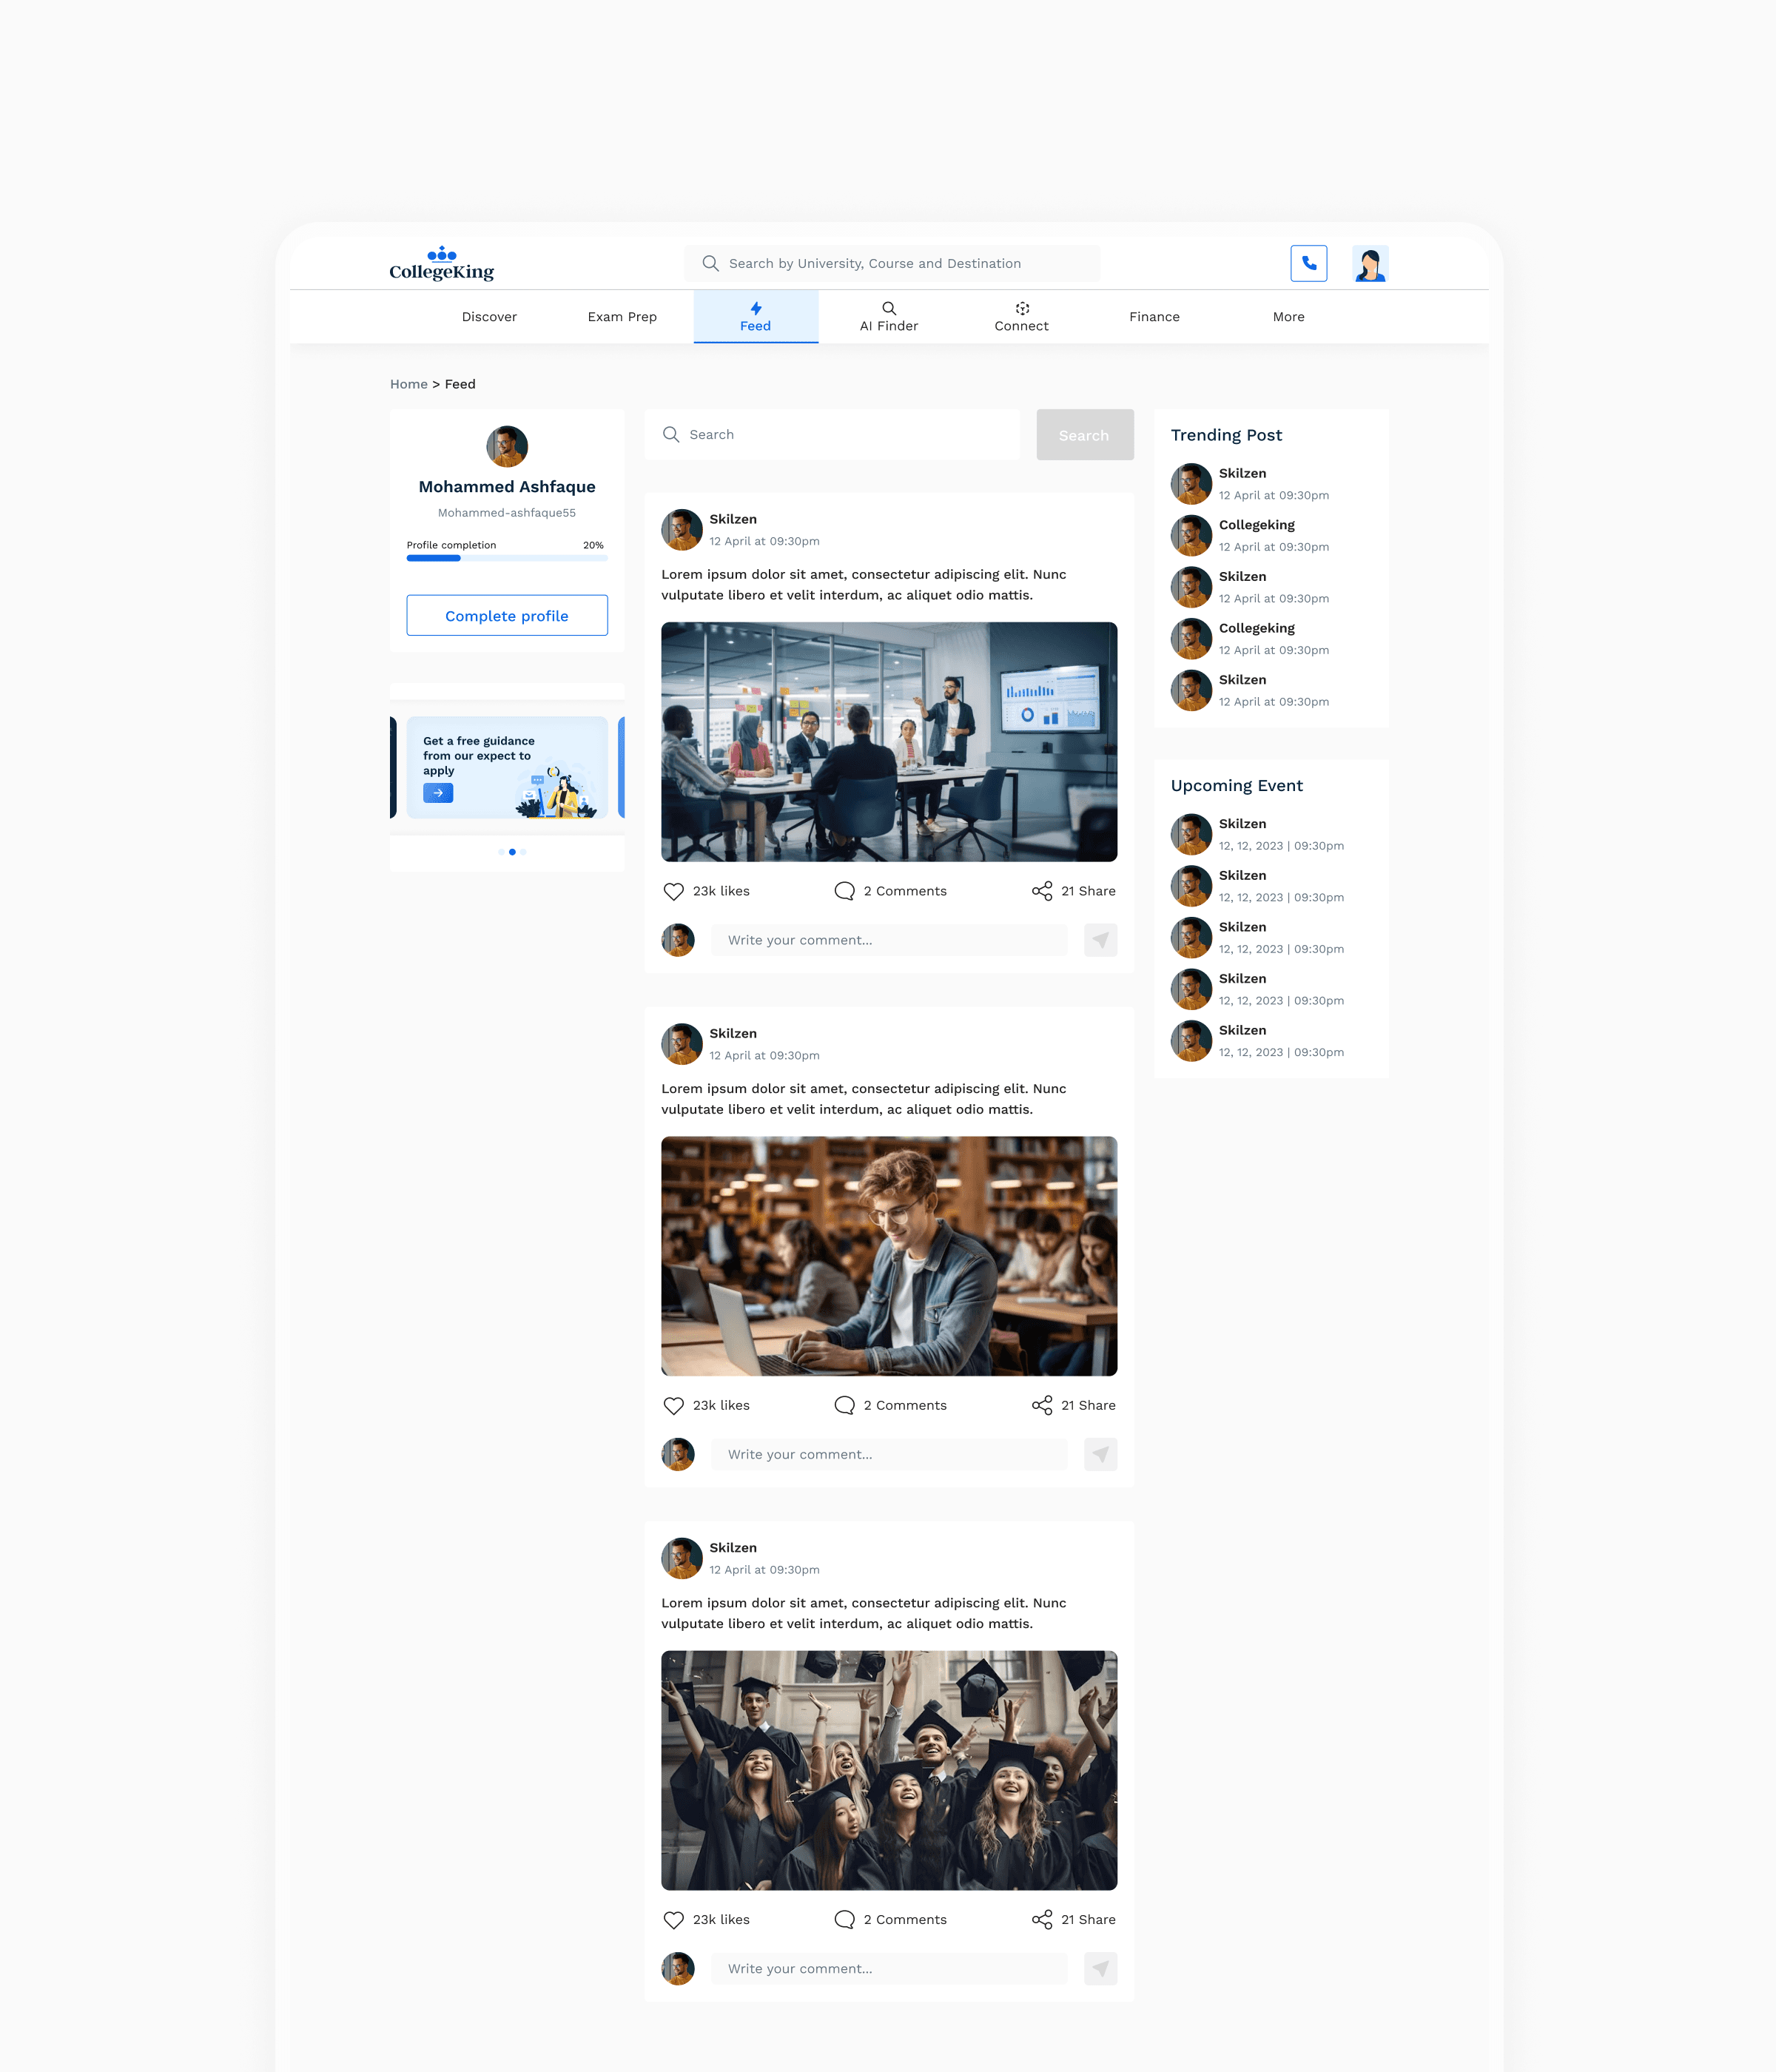Select the active middle carousel dot
Viewport: 1776px width, 2072px height.
pyautogui.click(x=512, y=852)
